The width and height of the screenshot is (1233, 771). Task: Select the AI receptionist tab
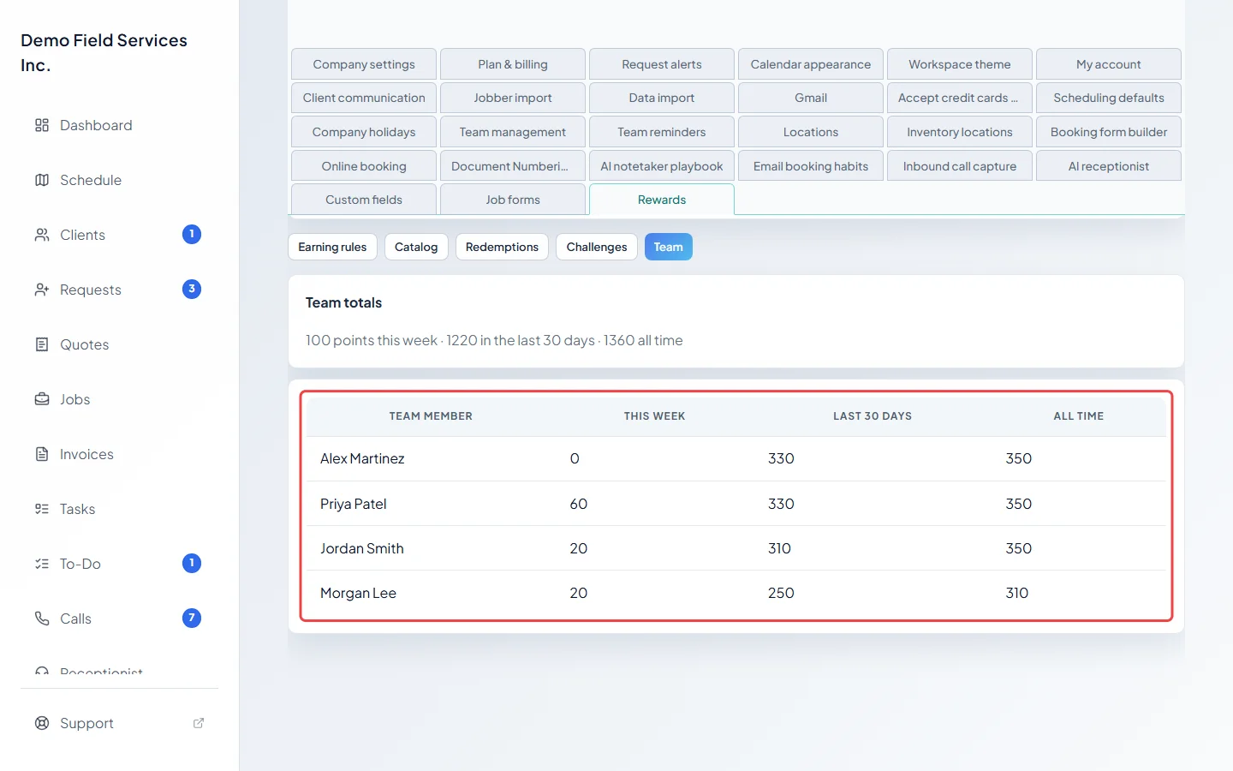tap(1109, 166)
